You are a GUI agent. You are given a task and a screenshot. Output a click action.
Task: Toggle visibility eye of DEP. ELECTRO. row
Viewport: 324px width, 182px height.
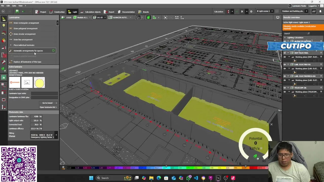(x=285, y=53)
